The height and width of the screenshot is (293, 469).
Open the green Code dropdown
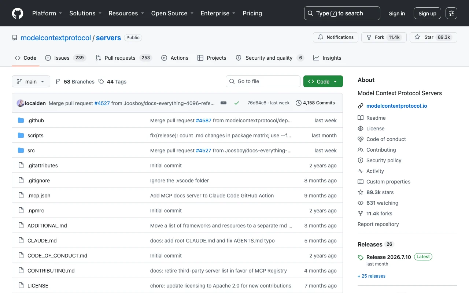pyautogui.click(x=323, y=82)
